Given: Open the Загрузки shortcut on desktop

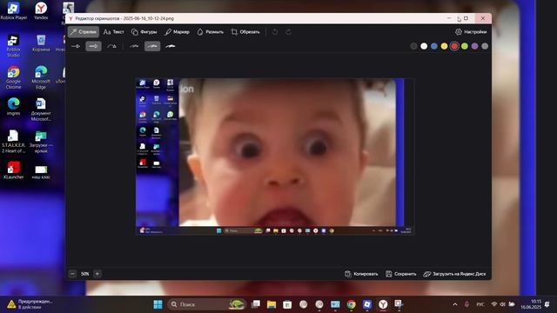Looking at the screenshot, I should (41, 141).
